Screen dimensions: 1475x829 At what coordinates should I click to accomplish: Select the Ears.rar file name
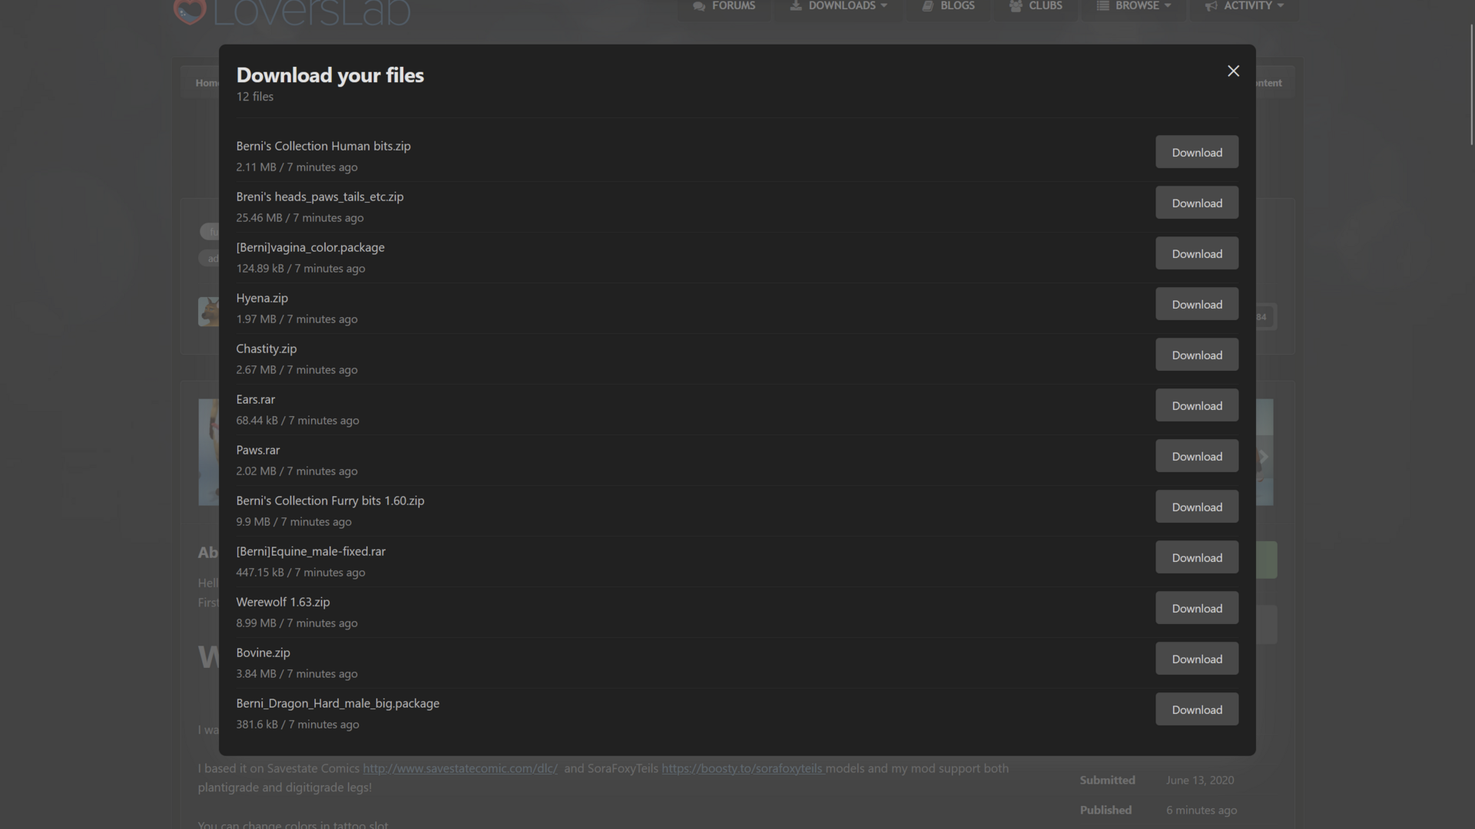(x=255, y=399)
